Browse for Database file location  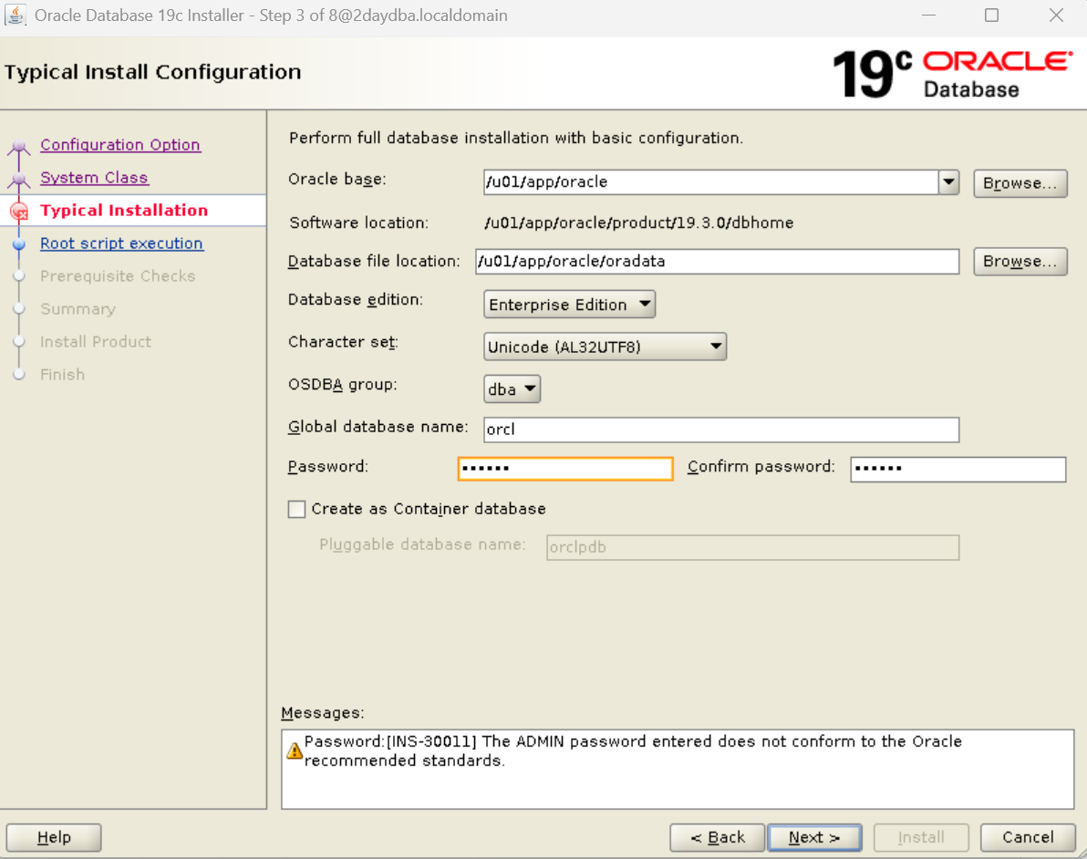(x=1020, y=262)
